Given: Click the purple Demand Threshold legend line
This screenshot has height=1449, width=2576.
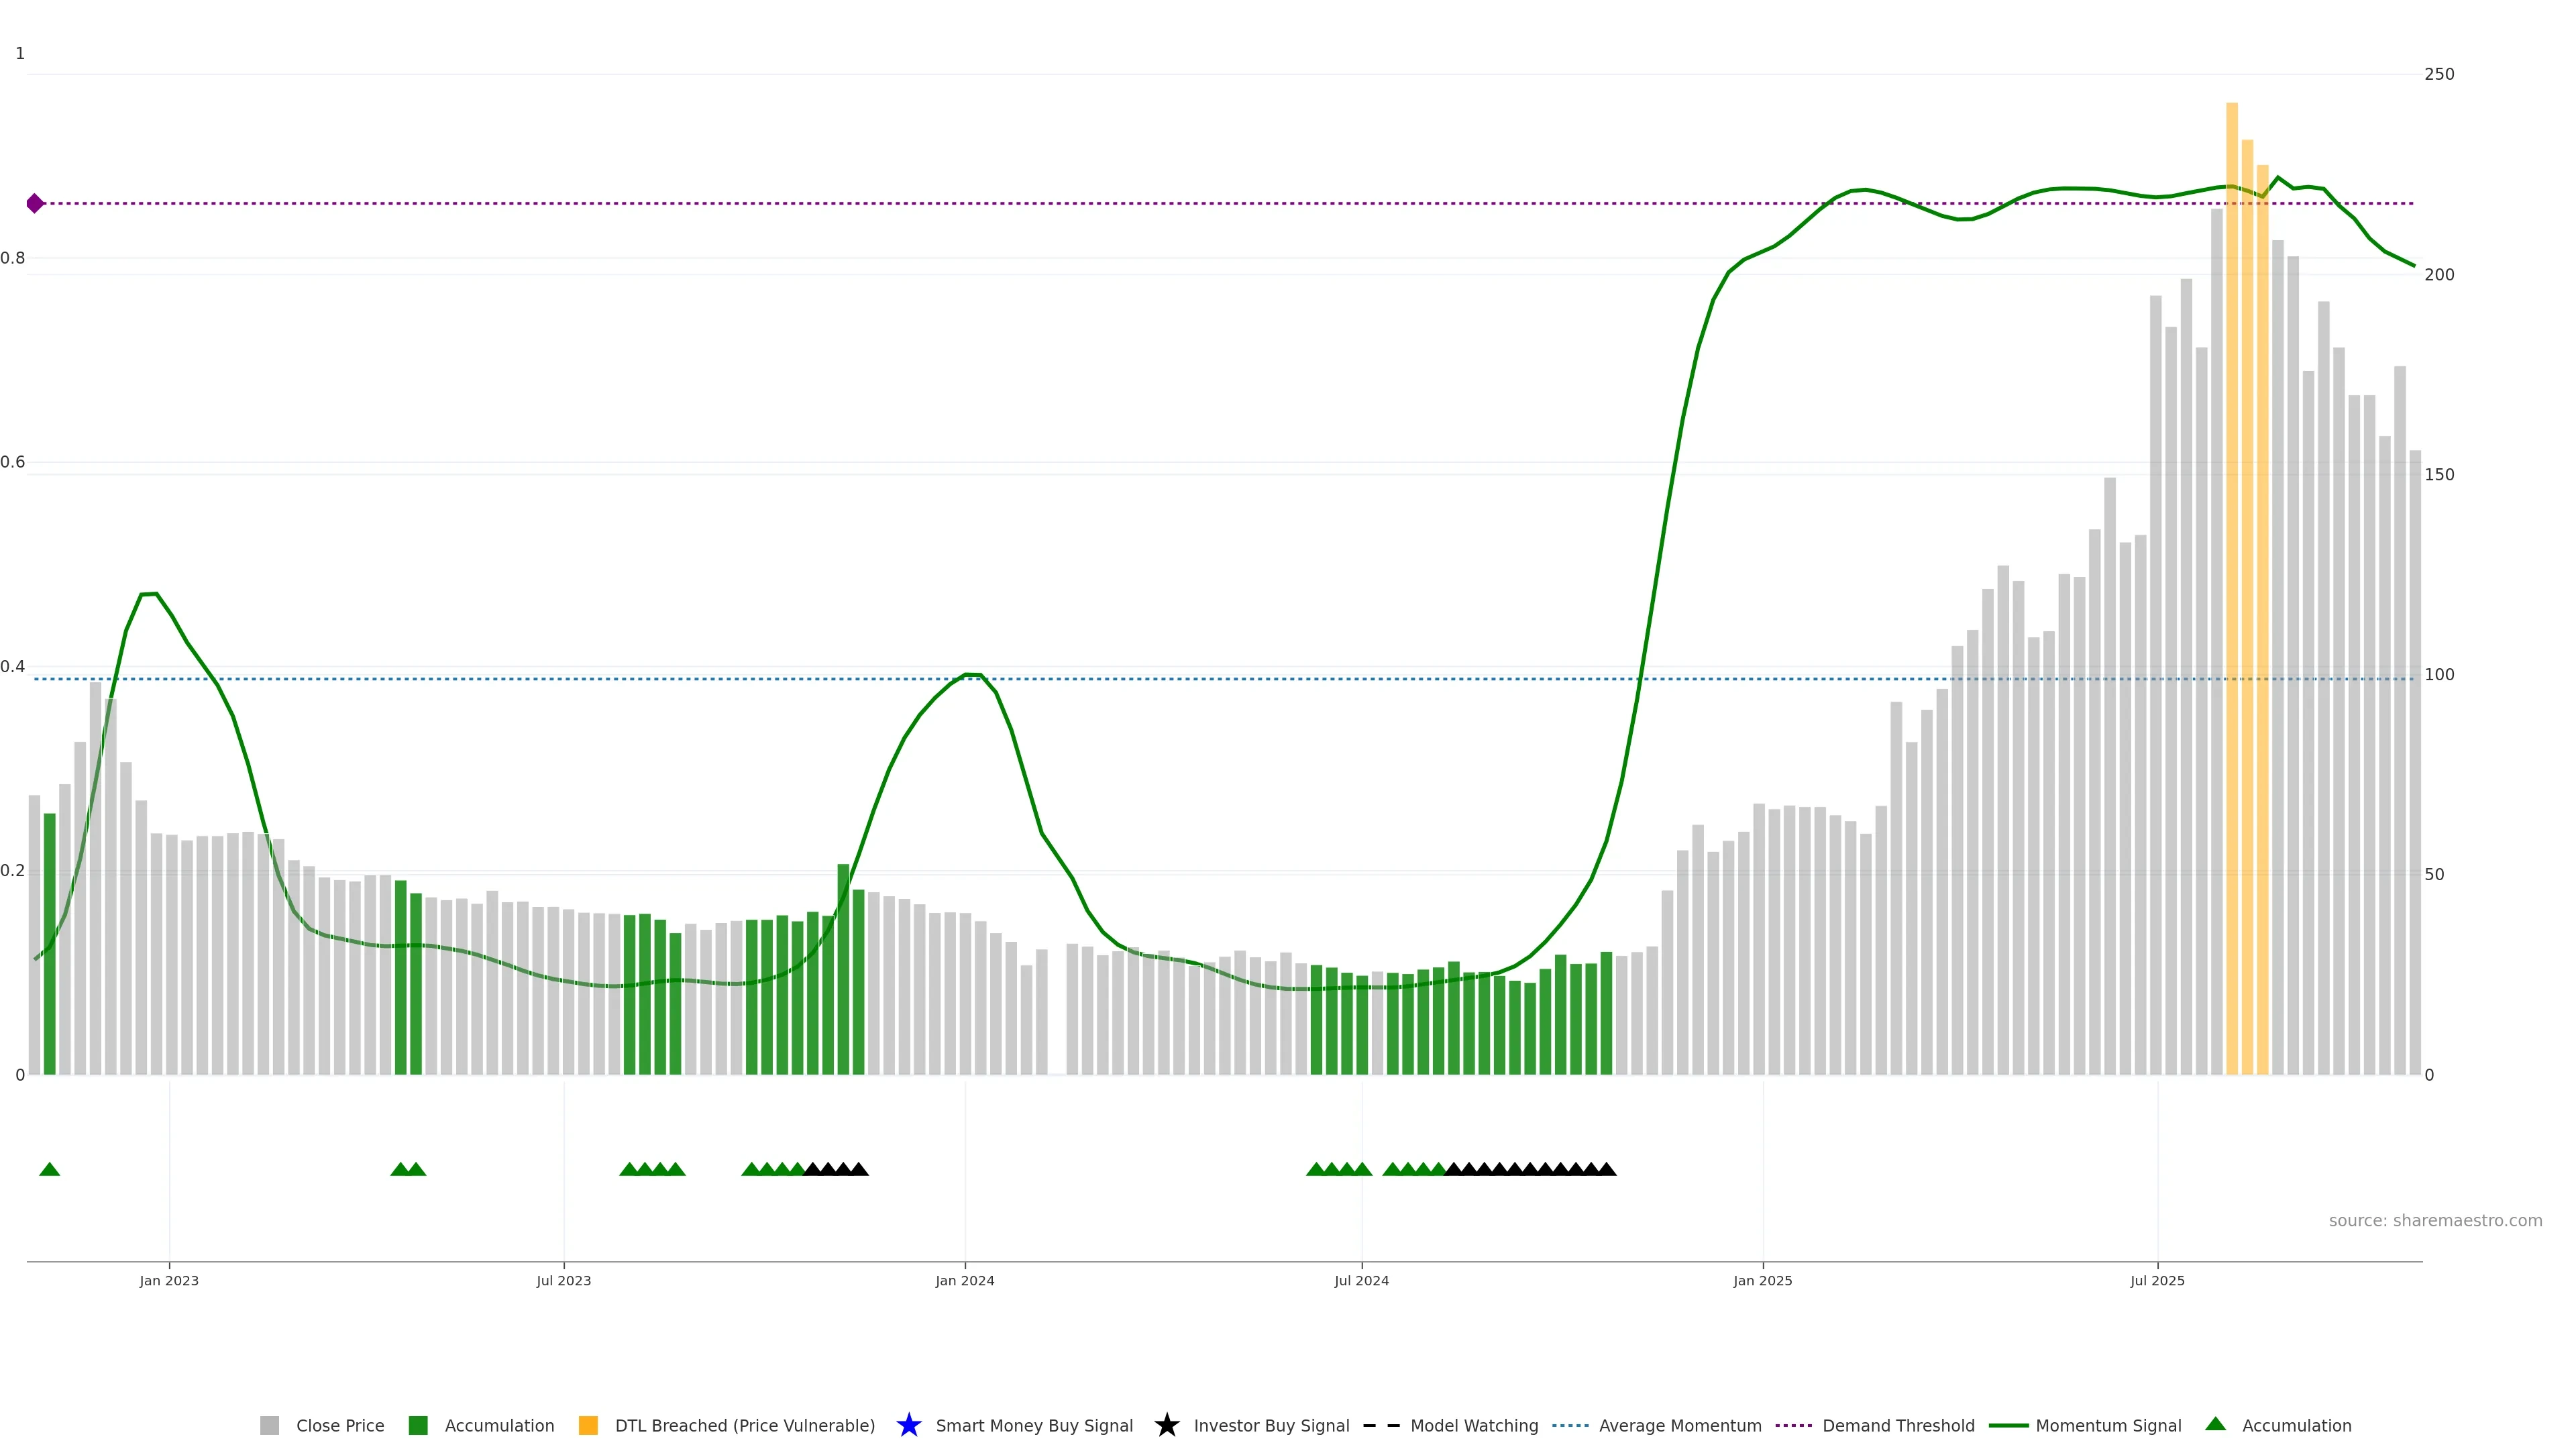Looking at the screenshot, I should (1793, 1425).
